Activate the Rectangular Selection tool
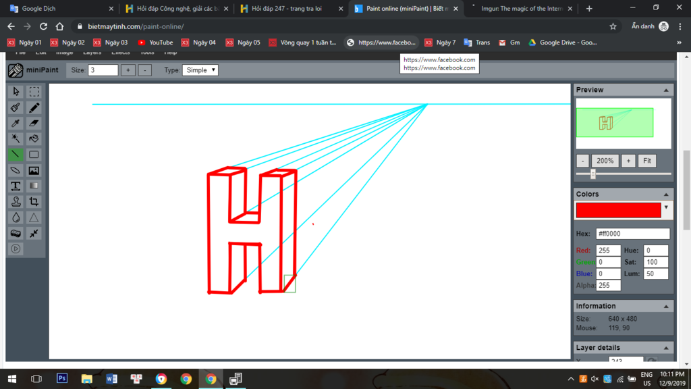The image size is (691, 389). 34,92
